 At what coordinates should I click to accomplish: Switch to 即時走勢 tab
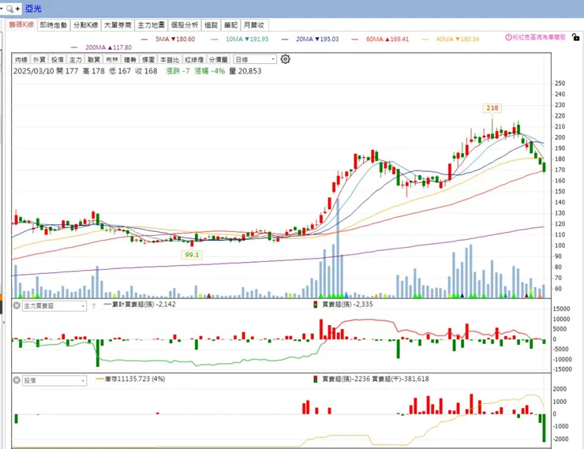point(54,25)
